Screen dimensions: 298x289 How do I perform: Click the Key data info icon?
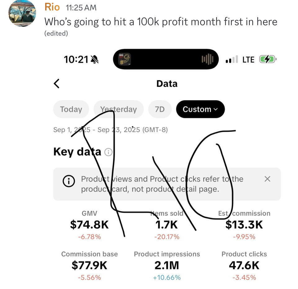click(x=108, y=152)
